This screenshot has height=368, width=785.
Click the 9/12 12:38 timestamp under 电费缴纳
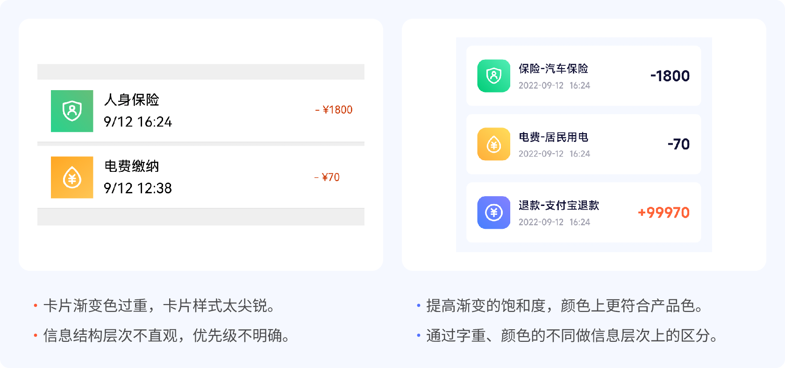tap(138, 188)
